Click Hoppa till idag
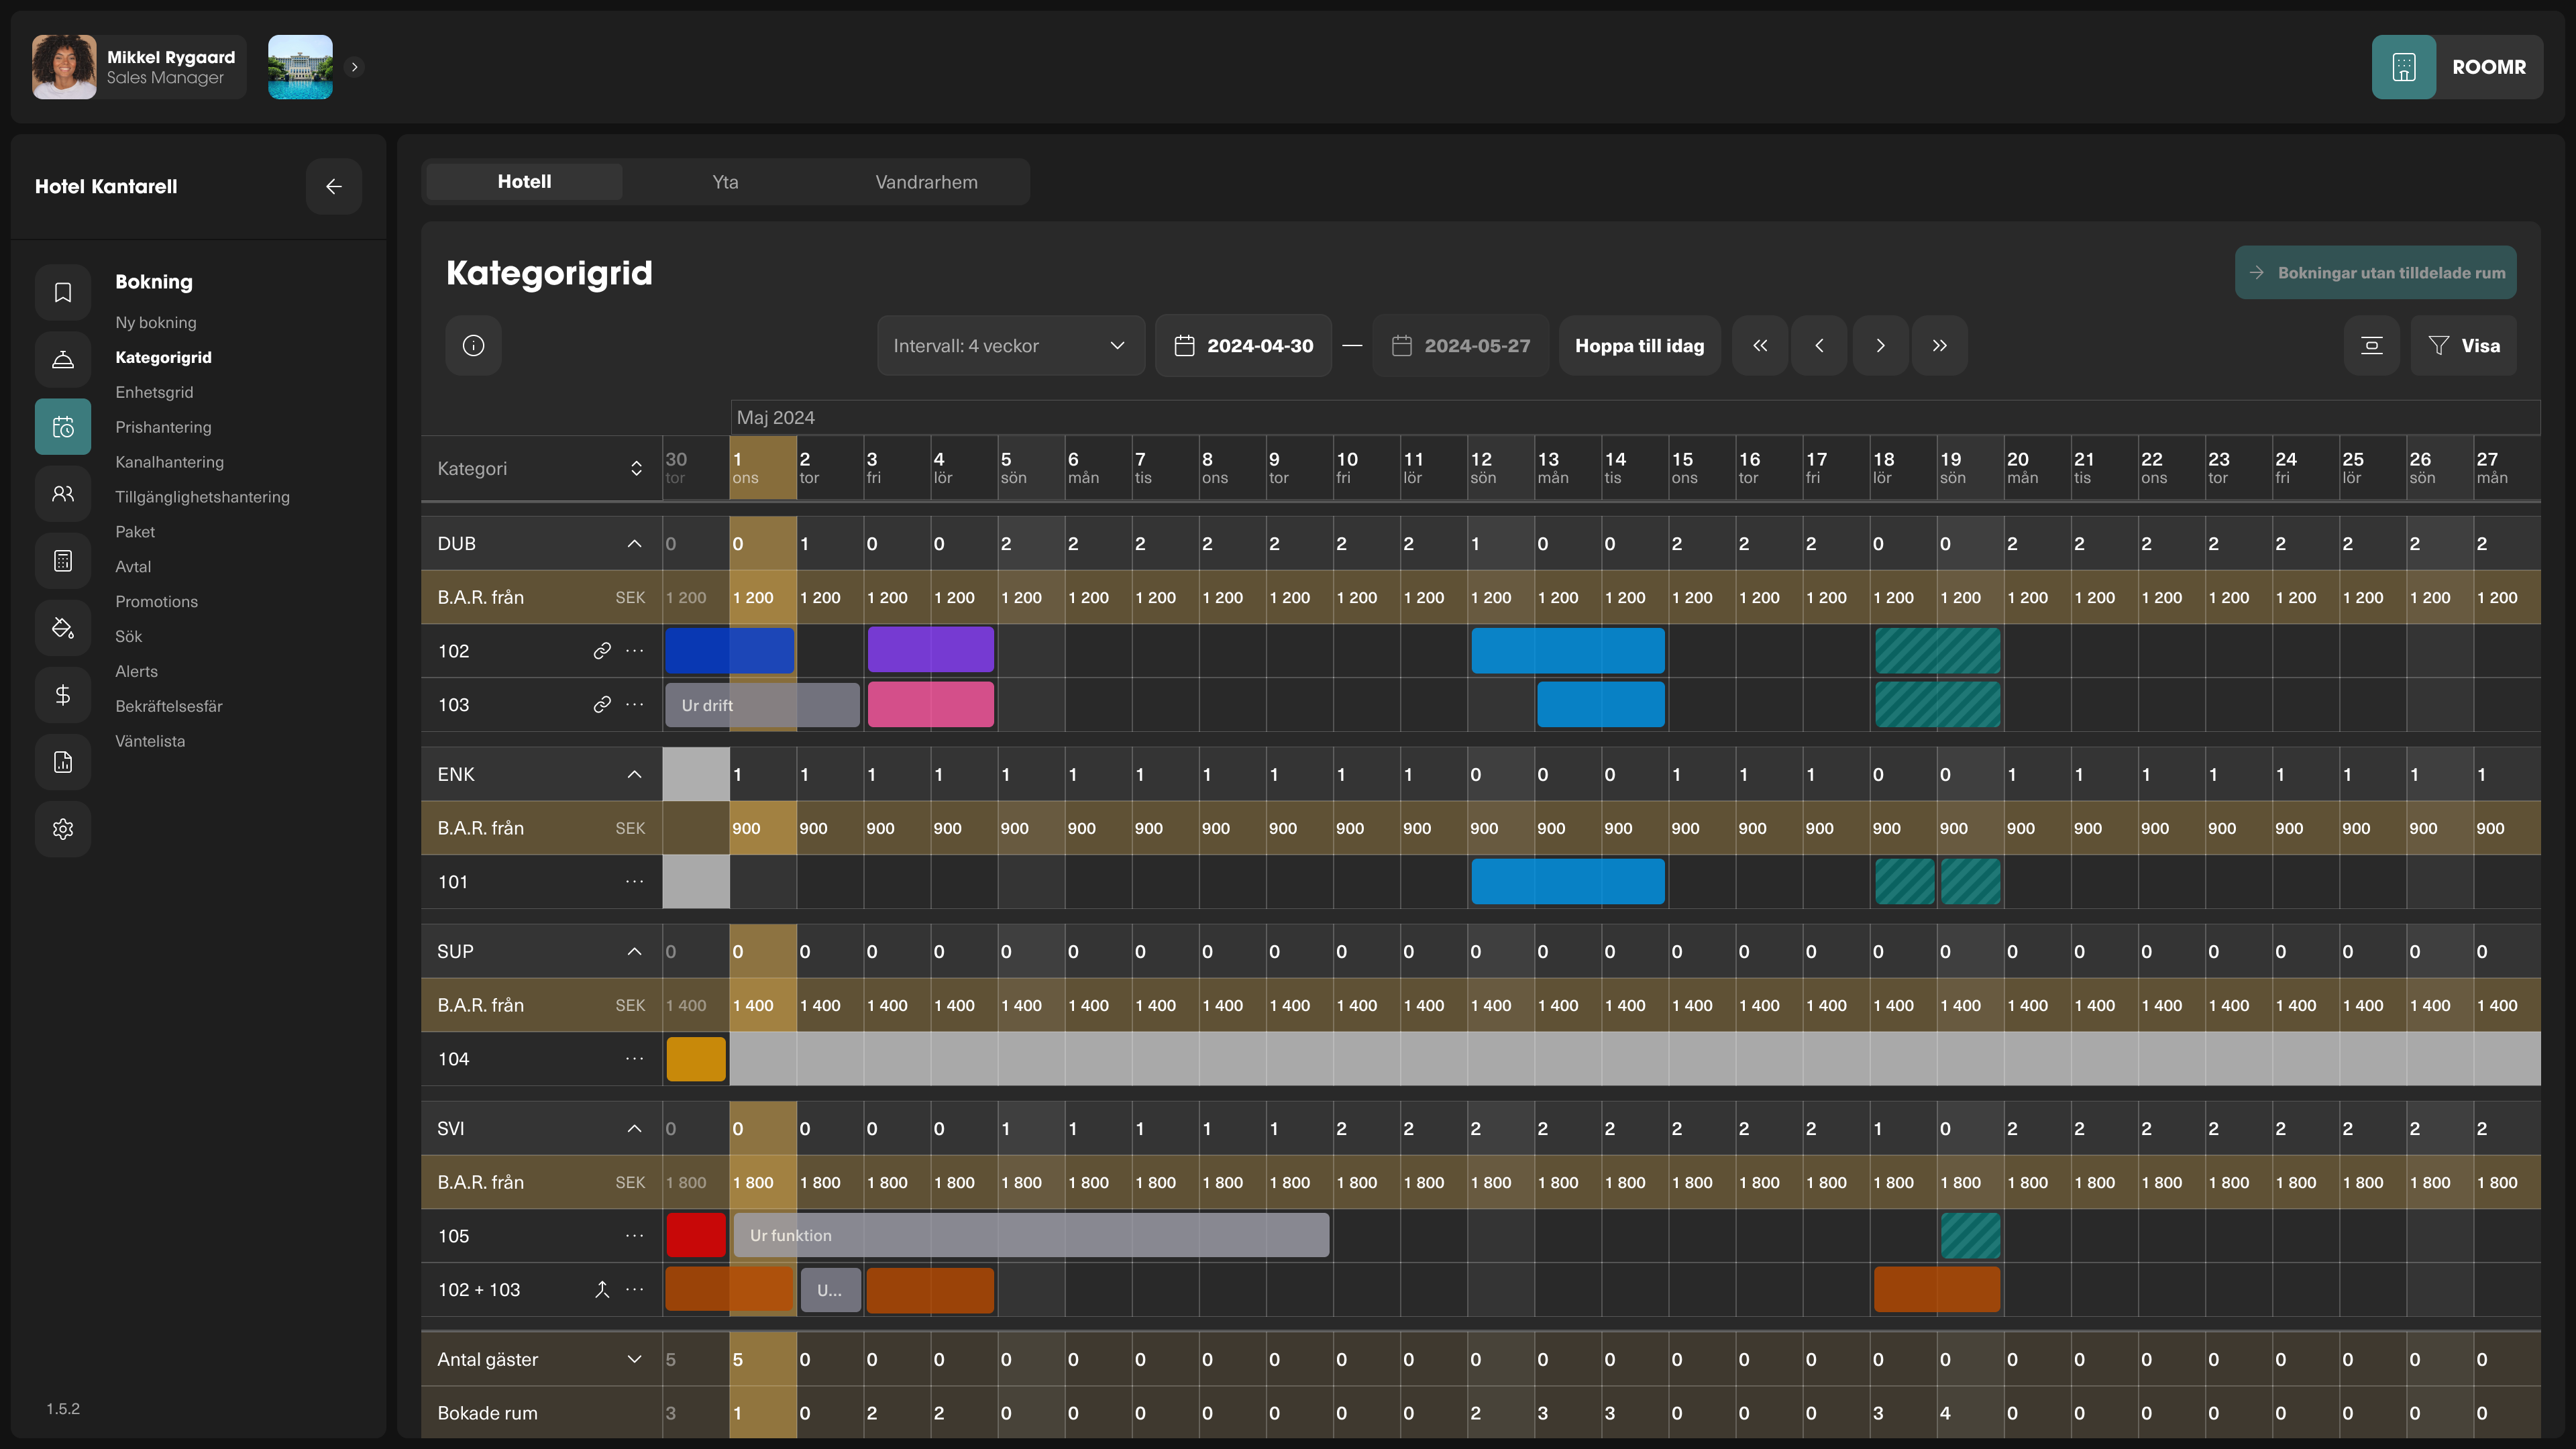 (x=1639, y=345)
